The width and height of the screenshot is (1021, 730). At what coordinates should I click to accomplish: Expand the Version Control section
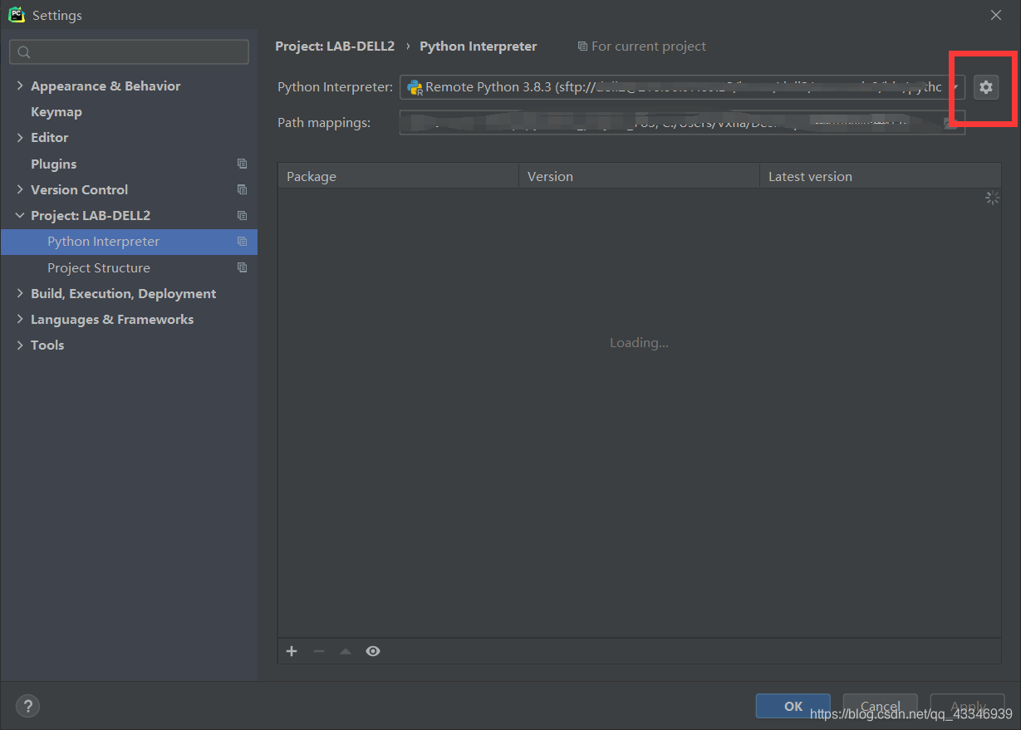(20, 189)
